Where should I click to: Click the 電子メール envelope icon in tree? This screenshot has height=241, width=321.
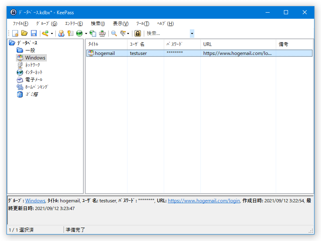pyautogui.click(x=20, y=79)
